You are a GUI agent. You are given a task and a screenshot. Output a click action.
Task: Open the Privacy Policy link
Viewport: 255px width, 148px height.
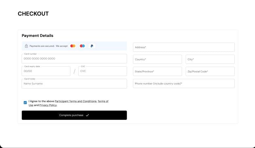pos(48,105)
